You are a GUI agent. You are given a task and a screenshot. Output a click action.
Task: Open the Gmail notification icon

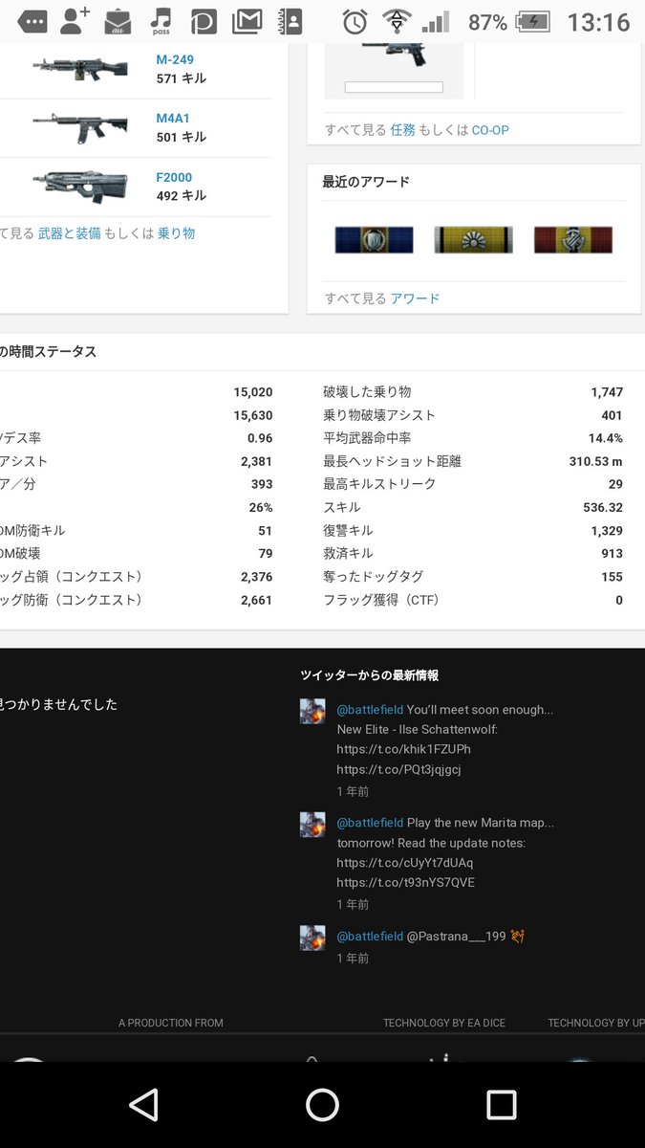247,21
